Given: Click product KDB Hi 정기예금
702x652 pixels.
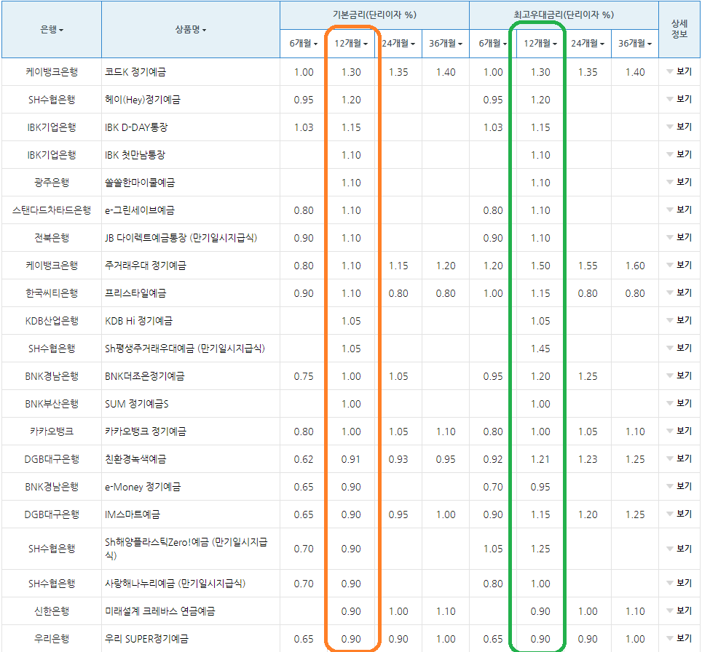Looking at the screenshot, I should [138, 321].
